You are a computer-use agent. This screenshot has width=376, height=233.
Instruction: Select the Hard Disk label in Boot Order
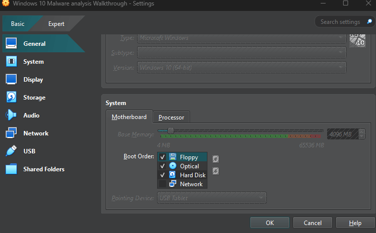(193, 175)
